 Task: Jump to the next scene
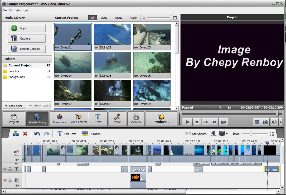pos(224,122)
